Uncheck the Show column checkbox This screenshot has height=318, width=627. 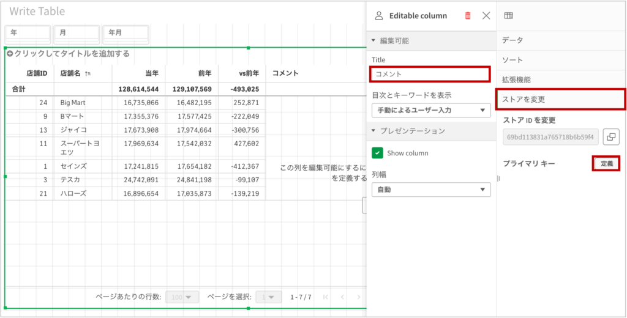377,153
